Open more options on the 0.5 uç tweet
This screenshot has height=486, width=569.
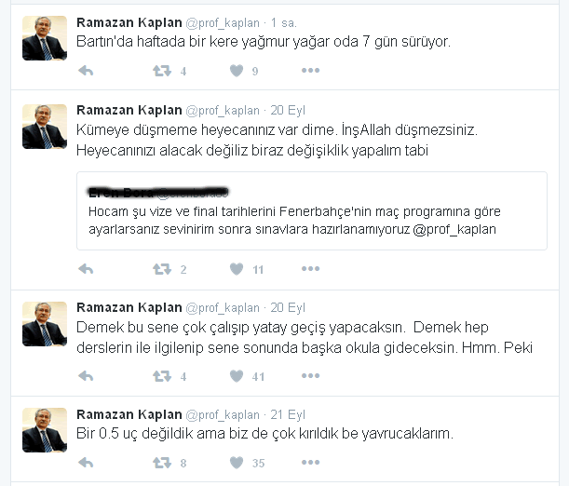(311, 462)
